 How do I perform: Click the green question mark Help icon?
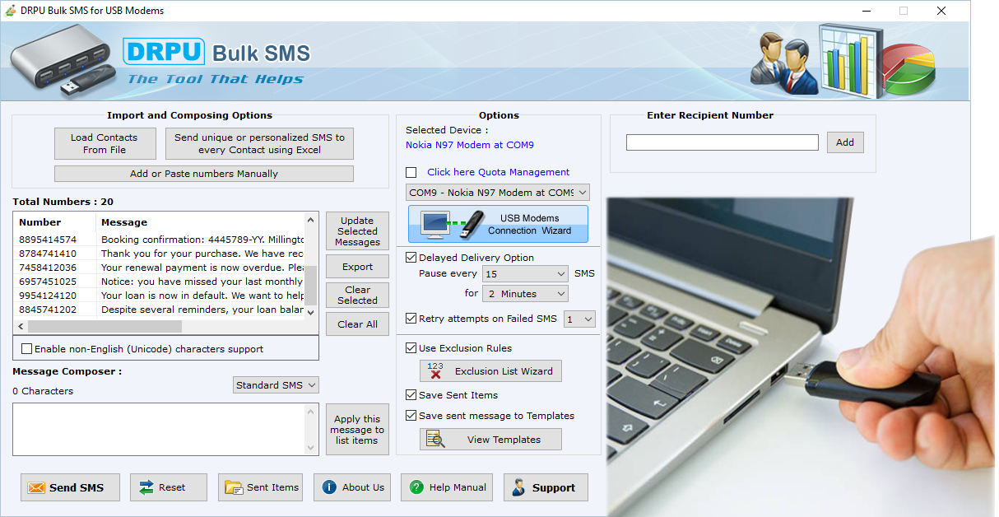coord(416,487)
